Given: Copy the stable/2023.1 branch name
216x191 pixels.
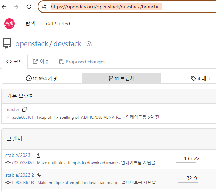Looking at the screenshot, I should pos(39,155).
